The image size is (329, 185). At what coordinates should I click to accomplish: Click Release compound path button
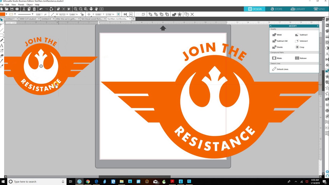pos(301,58)
